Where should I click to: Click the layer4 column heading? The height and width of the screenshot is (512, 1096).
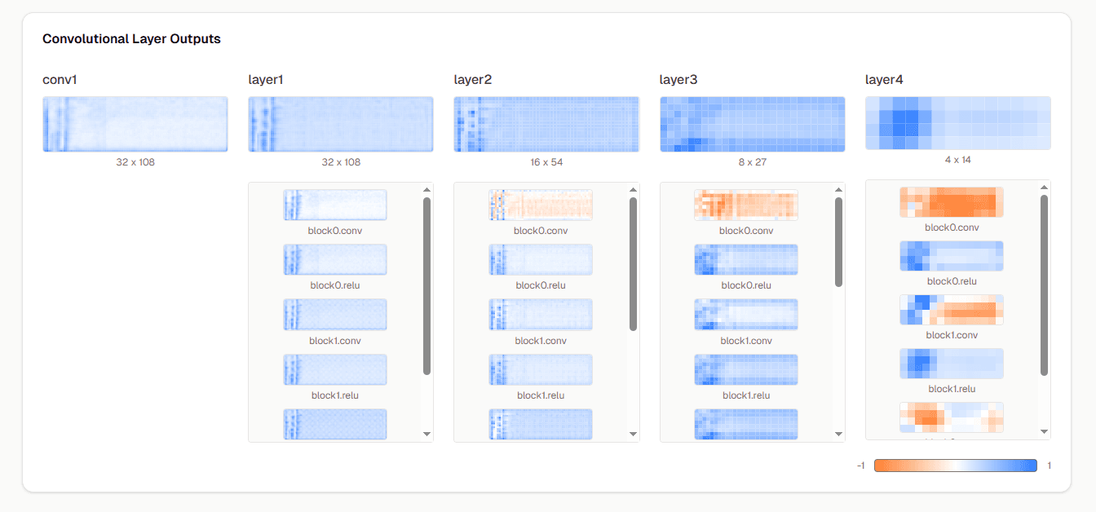(x=884, y=80)
